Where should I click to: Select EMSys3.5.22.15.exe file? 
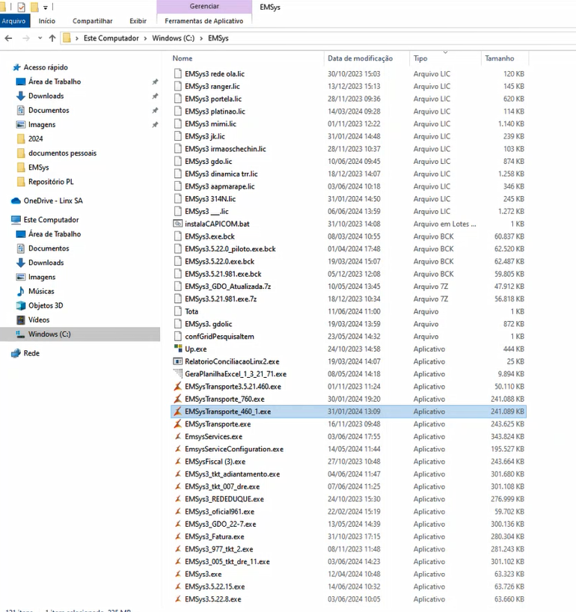pos(215,587)
